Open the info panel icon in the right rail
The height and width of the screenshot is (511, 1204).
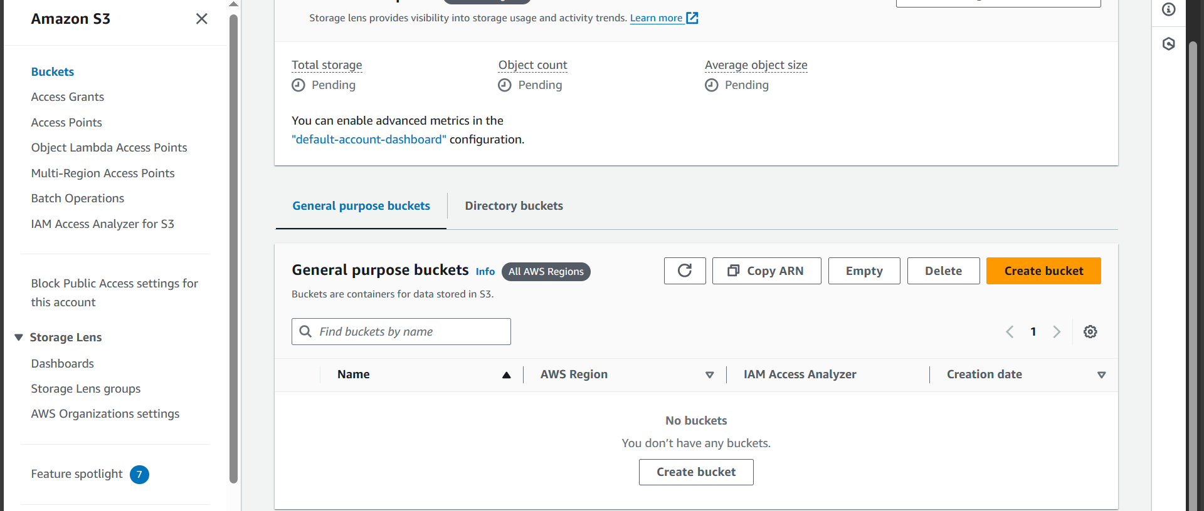1168,9
